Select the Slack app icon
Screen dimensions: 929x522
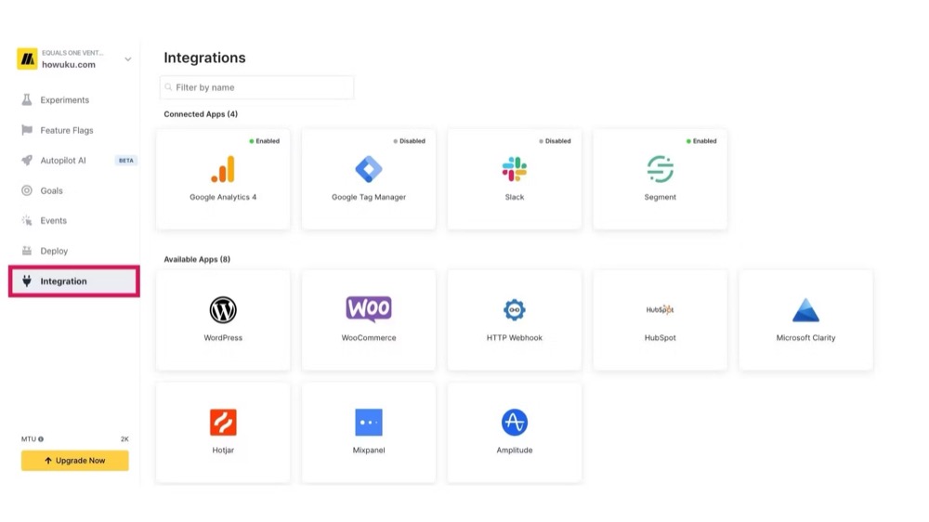[515, 169]
